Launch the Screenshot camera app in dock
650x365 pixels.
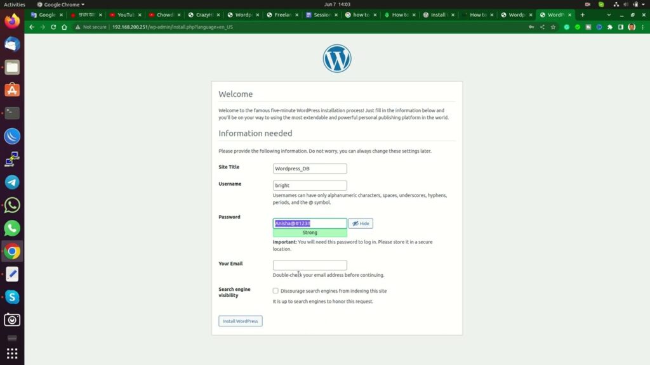[12, 320]
